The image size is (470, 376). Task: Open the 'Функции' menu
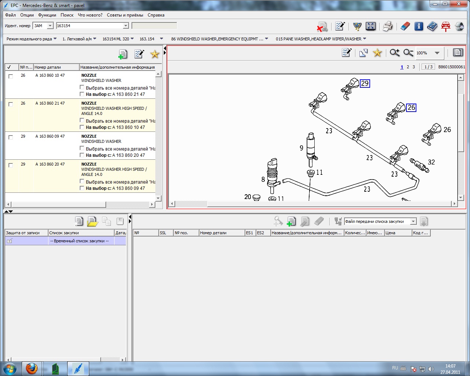click(x=47, y=15)
